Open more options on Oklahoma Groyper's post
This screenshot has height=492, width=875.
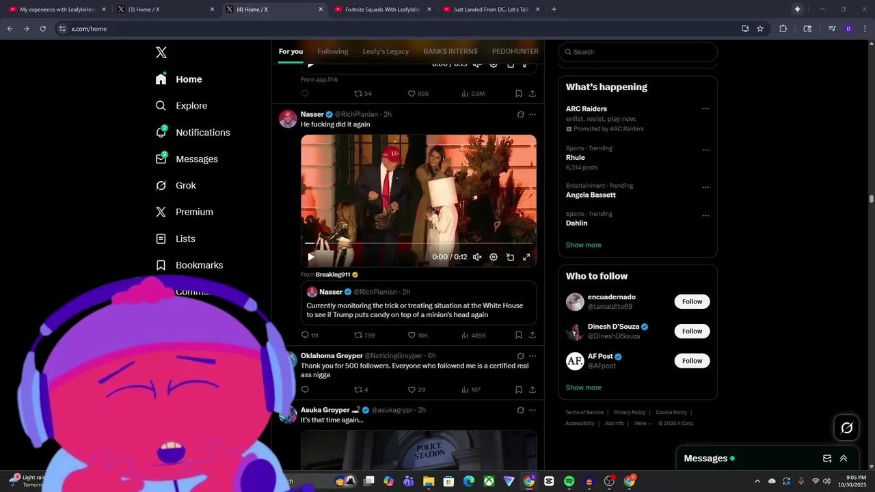pyautogui.click(x=533, y=356)
